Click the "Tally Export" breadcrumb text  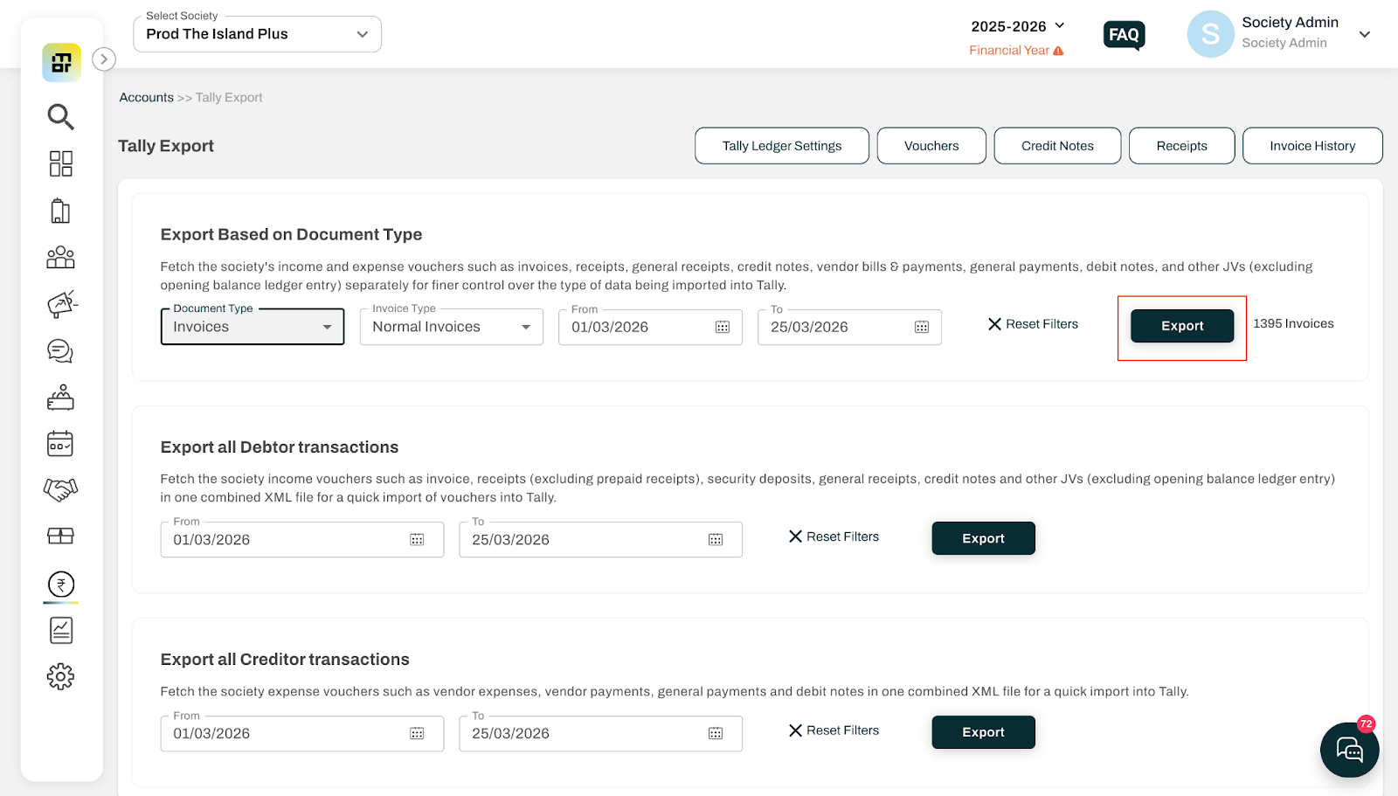229,98
